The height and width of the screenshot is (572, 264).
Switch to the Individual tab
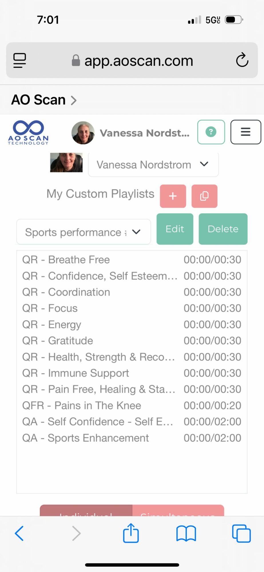point(86,512)
